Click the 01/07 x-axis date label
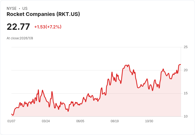This screenshot has height=135, width=195. click(x=11, y=121)
